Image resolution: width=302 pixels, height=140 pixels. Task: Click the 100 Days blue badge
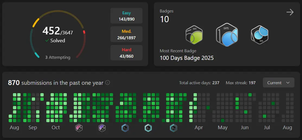click(x=227, y=35)
